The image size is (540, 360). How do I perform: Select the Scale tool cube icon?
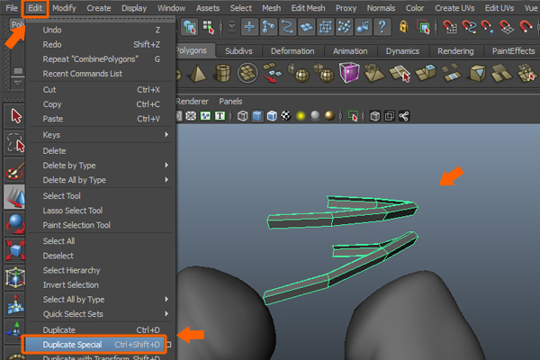(14, 250)
